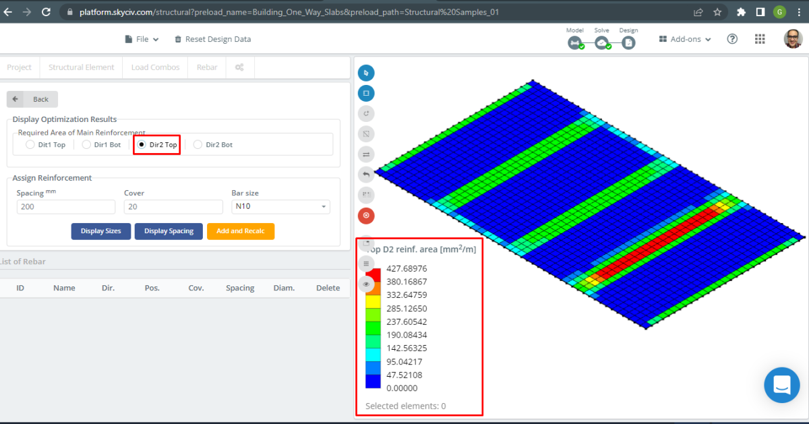Expand the File menu
The image size is (809, 424).
click(142, 38)
